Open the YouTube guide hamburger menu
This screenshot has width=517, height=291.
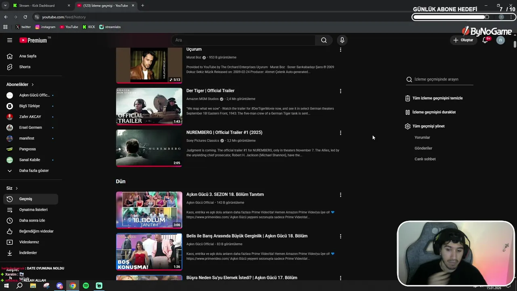tap(10, 40)
